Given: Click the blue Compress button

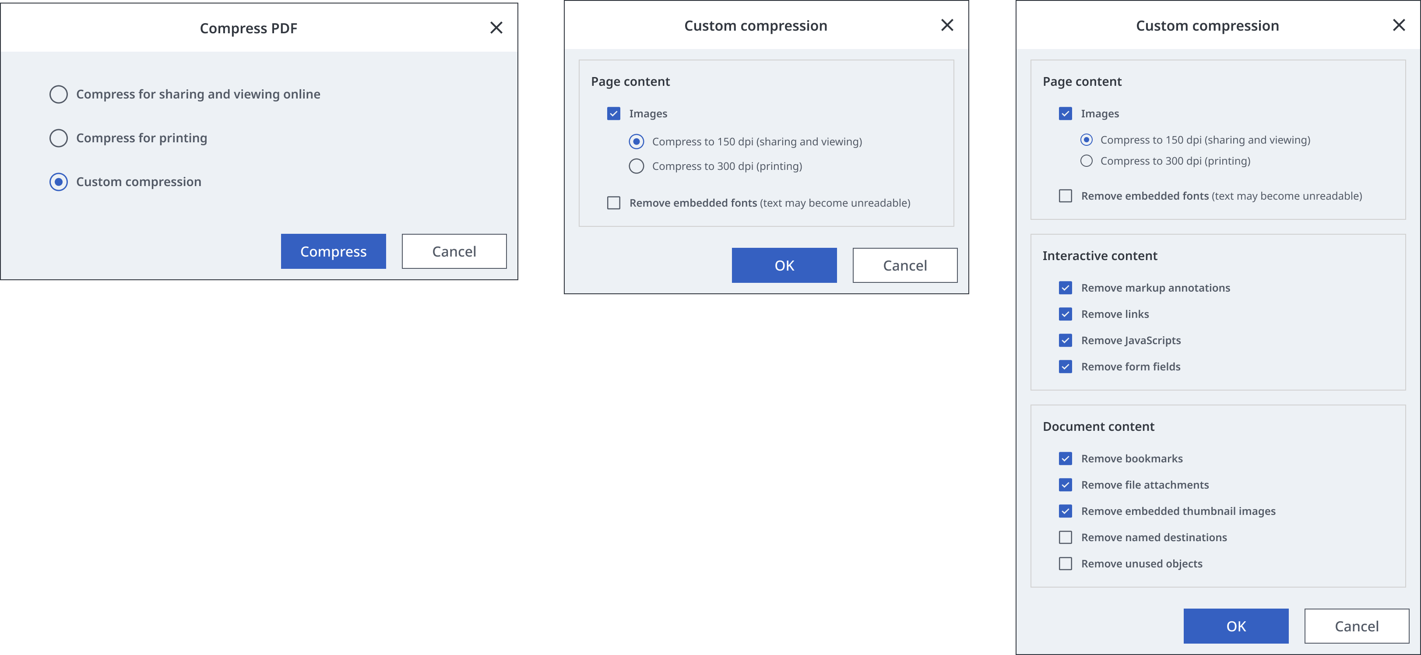Looking at the screenshot, I should pos(333,251).
